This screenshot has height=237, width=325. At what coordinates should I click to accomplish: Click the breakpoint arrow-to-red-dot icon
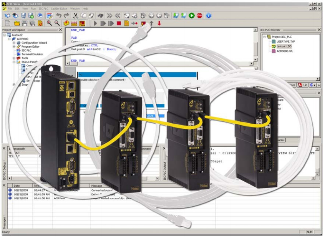(134, 23)
